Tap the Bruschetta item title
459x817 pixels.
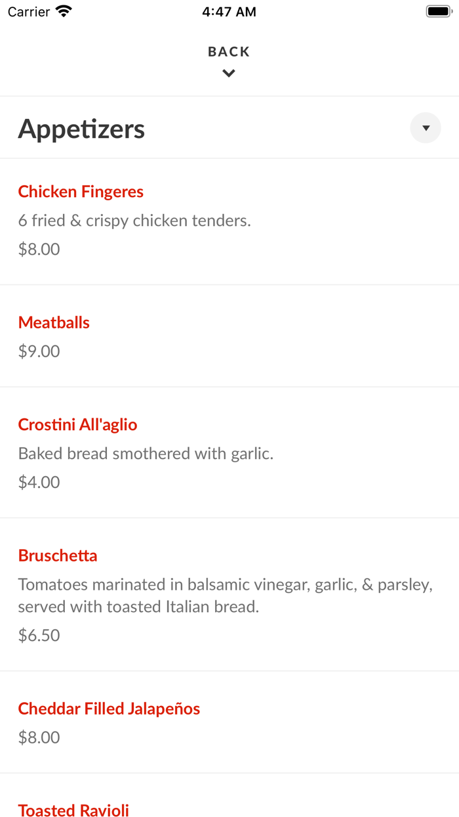tap(58, 556)
